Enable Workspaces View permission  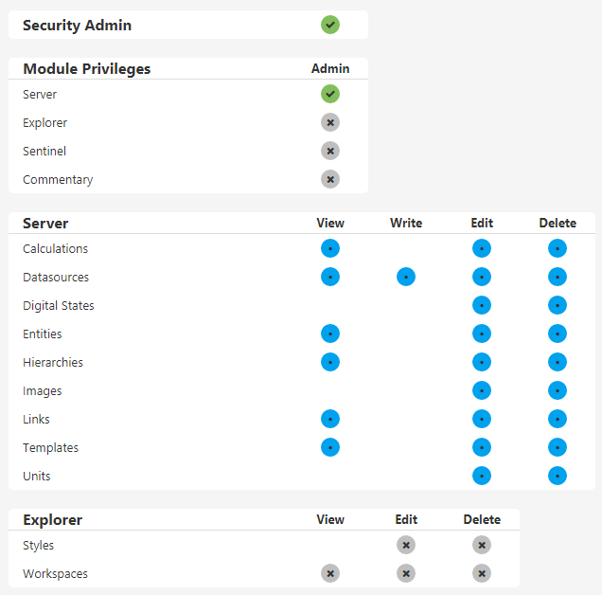pyautogui.click(x=329, y=573)
